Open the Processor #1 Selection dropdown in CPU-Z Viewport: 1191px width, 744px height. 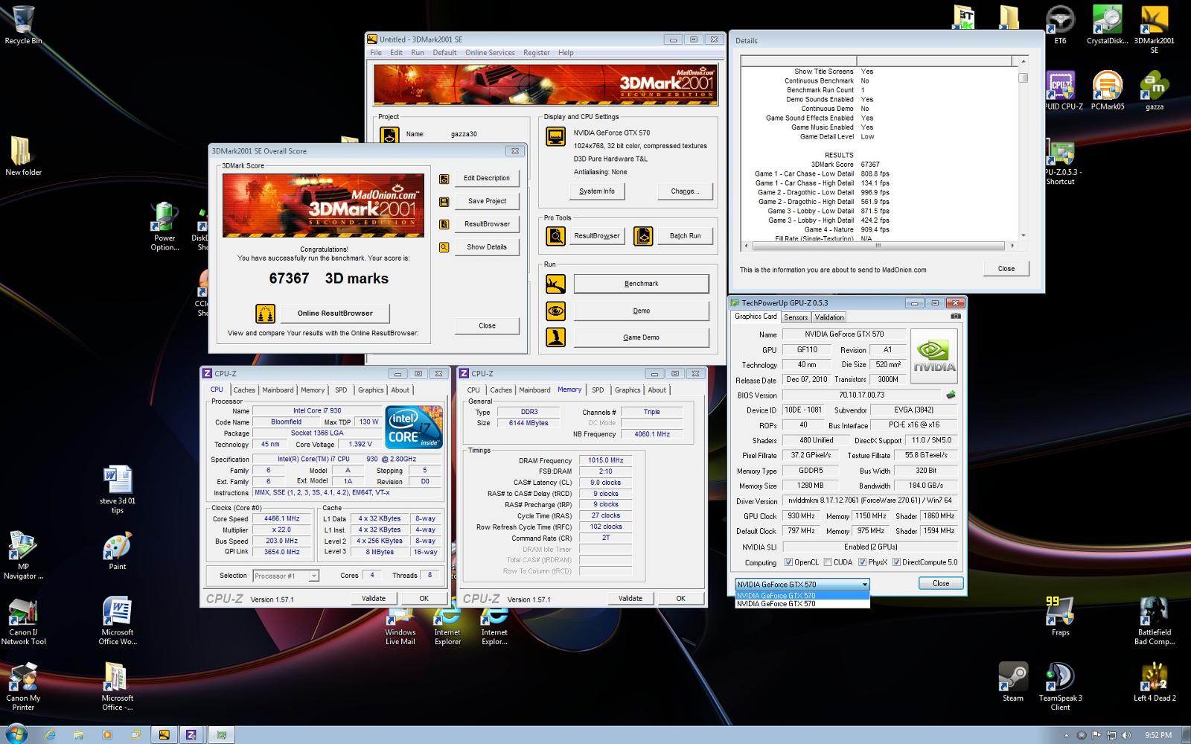click(286, 576)
